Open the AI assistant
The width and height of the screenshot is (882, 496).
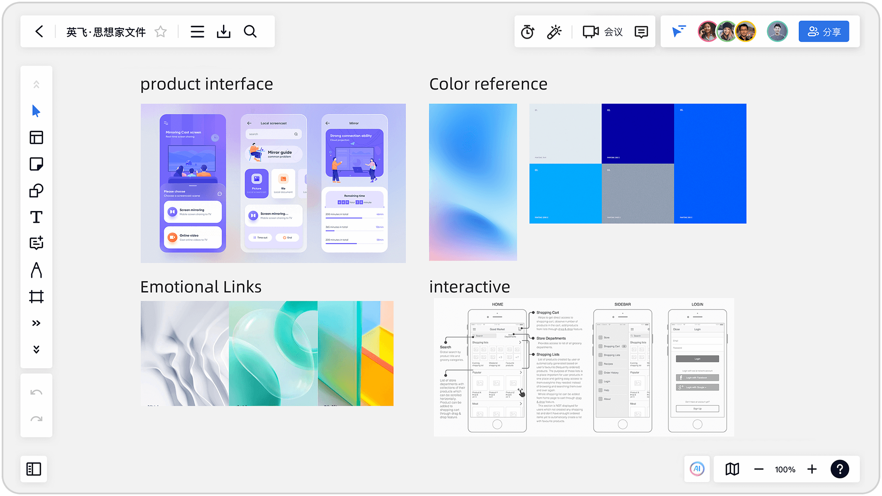tap(697, 469)
